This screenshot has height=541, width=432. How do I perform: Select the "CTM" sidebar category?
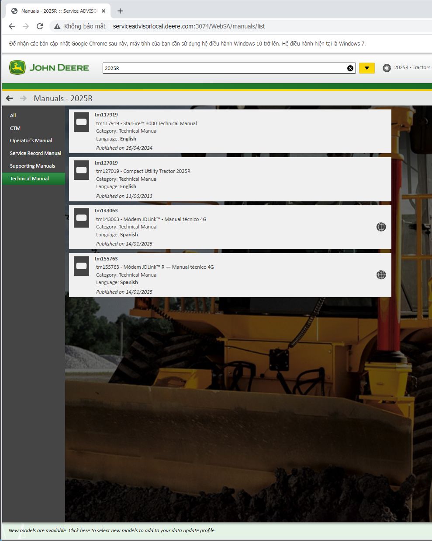point(15,128)
